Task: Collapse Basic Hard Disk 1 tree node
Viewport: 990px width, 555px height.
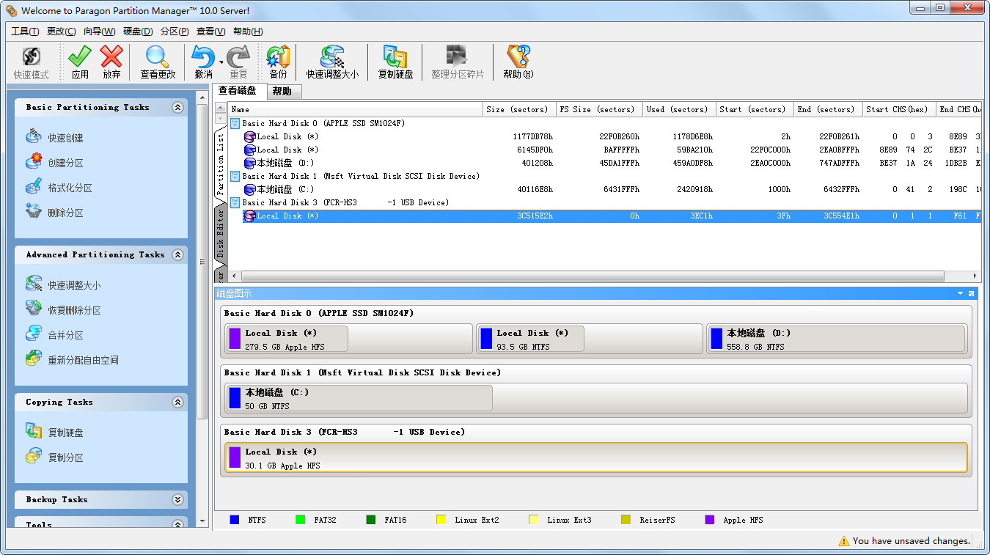Action: pos(235,176)
